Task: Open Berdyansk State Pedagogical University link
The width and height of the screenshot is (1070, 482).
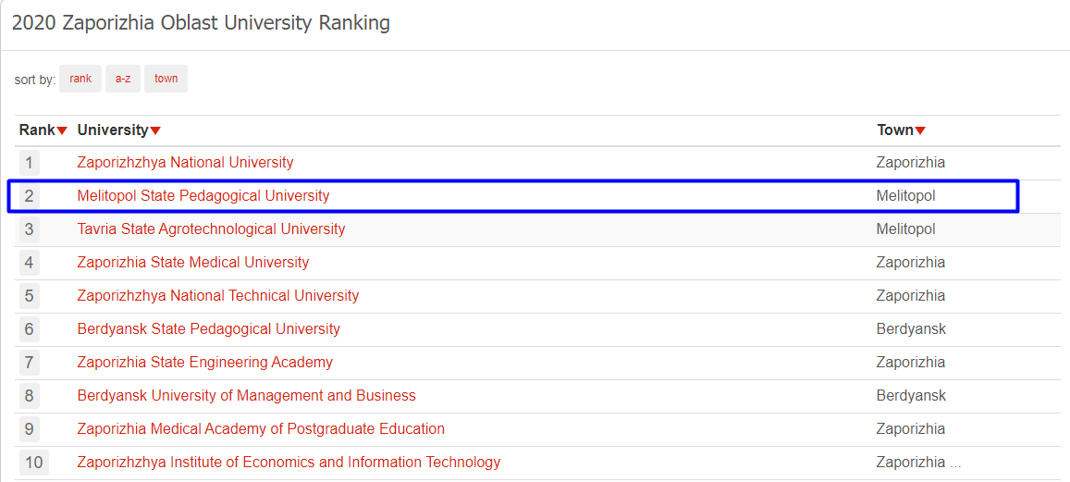Action: point(209,329)
